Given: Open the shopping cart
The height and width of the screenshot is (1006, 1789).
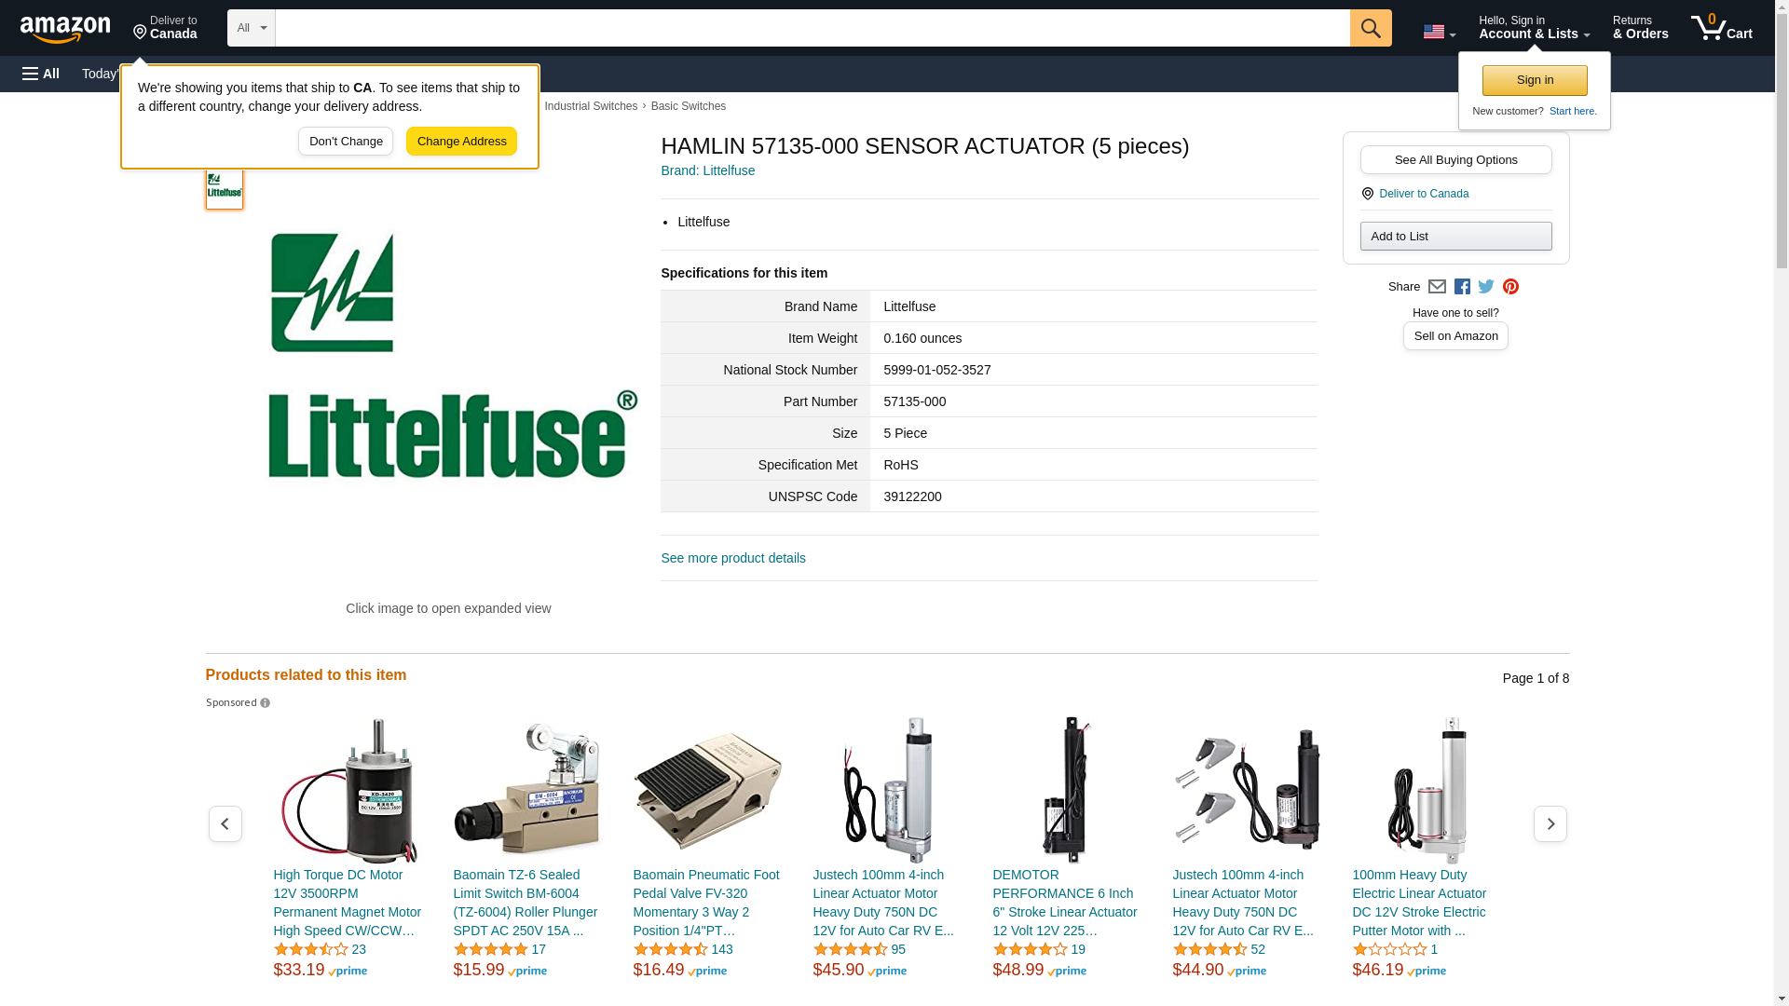Looking at the screenshot, I should point(1721,28).
